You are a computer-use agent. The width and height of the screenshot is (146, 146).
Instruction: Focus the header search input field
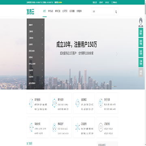103,12
